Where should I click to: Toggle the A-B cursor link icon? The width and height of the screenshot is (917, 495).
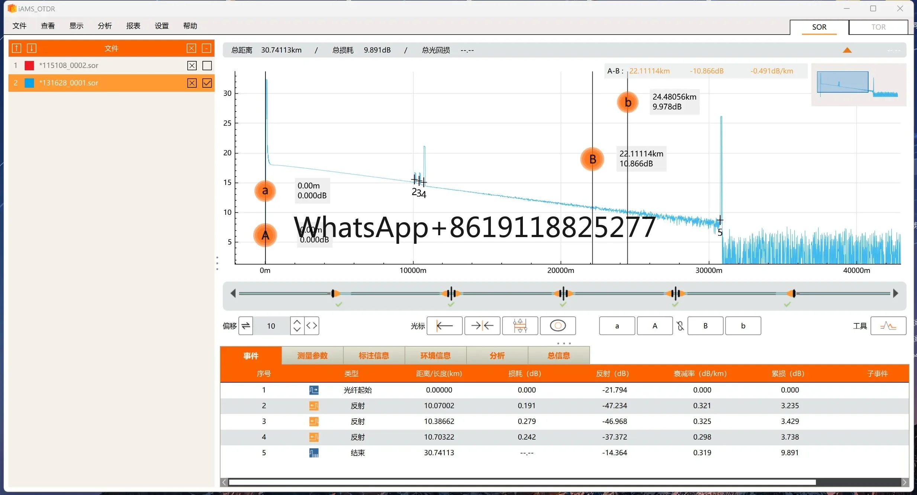tap(680, 326)
